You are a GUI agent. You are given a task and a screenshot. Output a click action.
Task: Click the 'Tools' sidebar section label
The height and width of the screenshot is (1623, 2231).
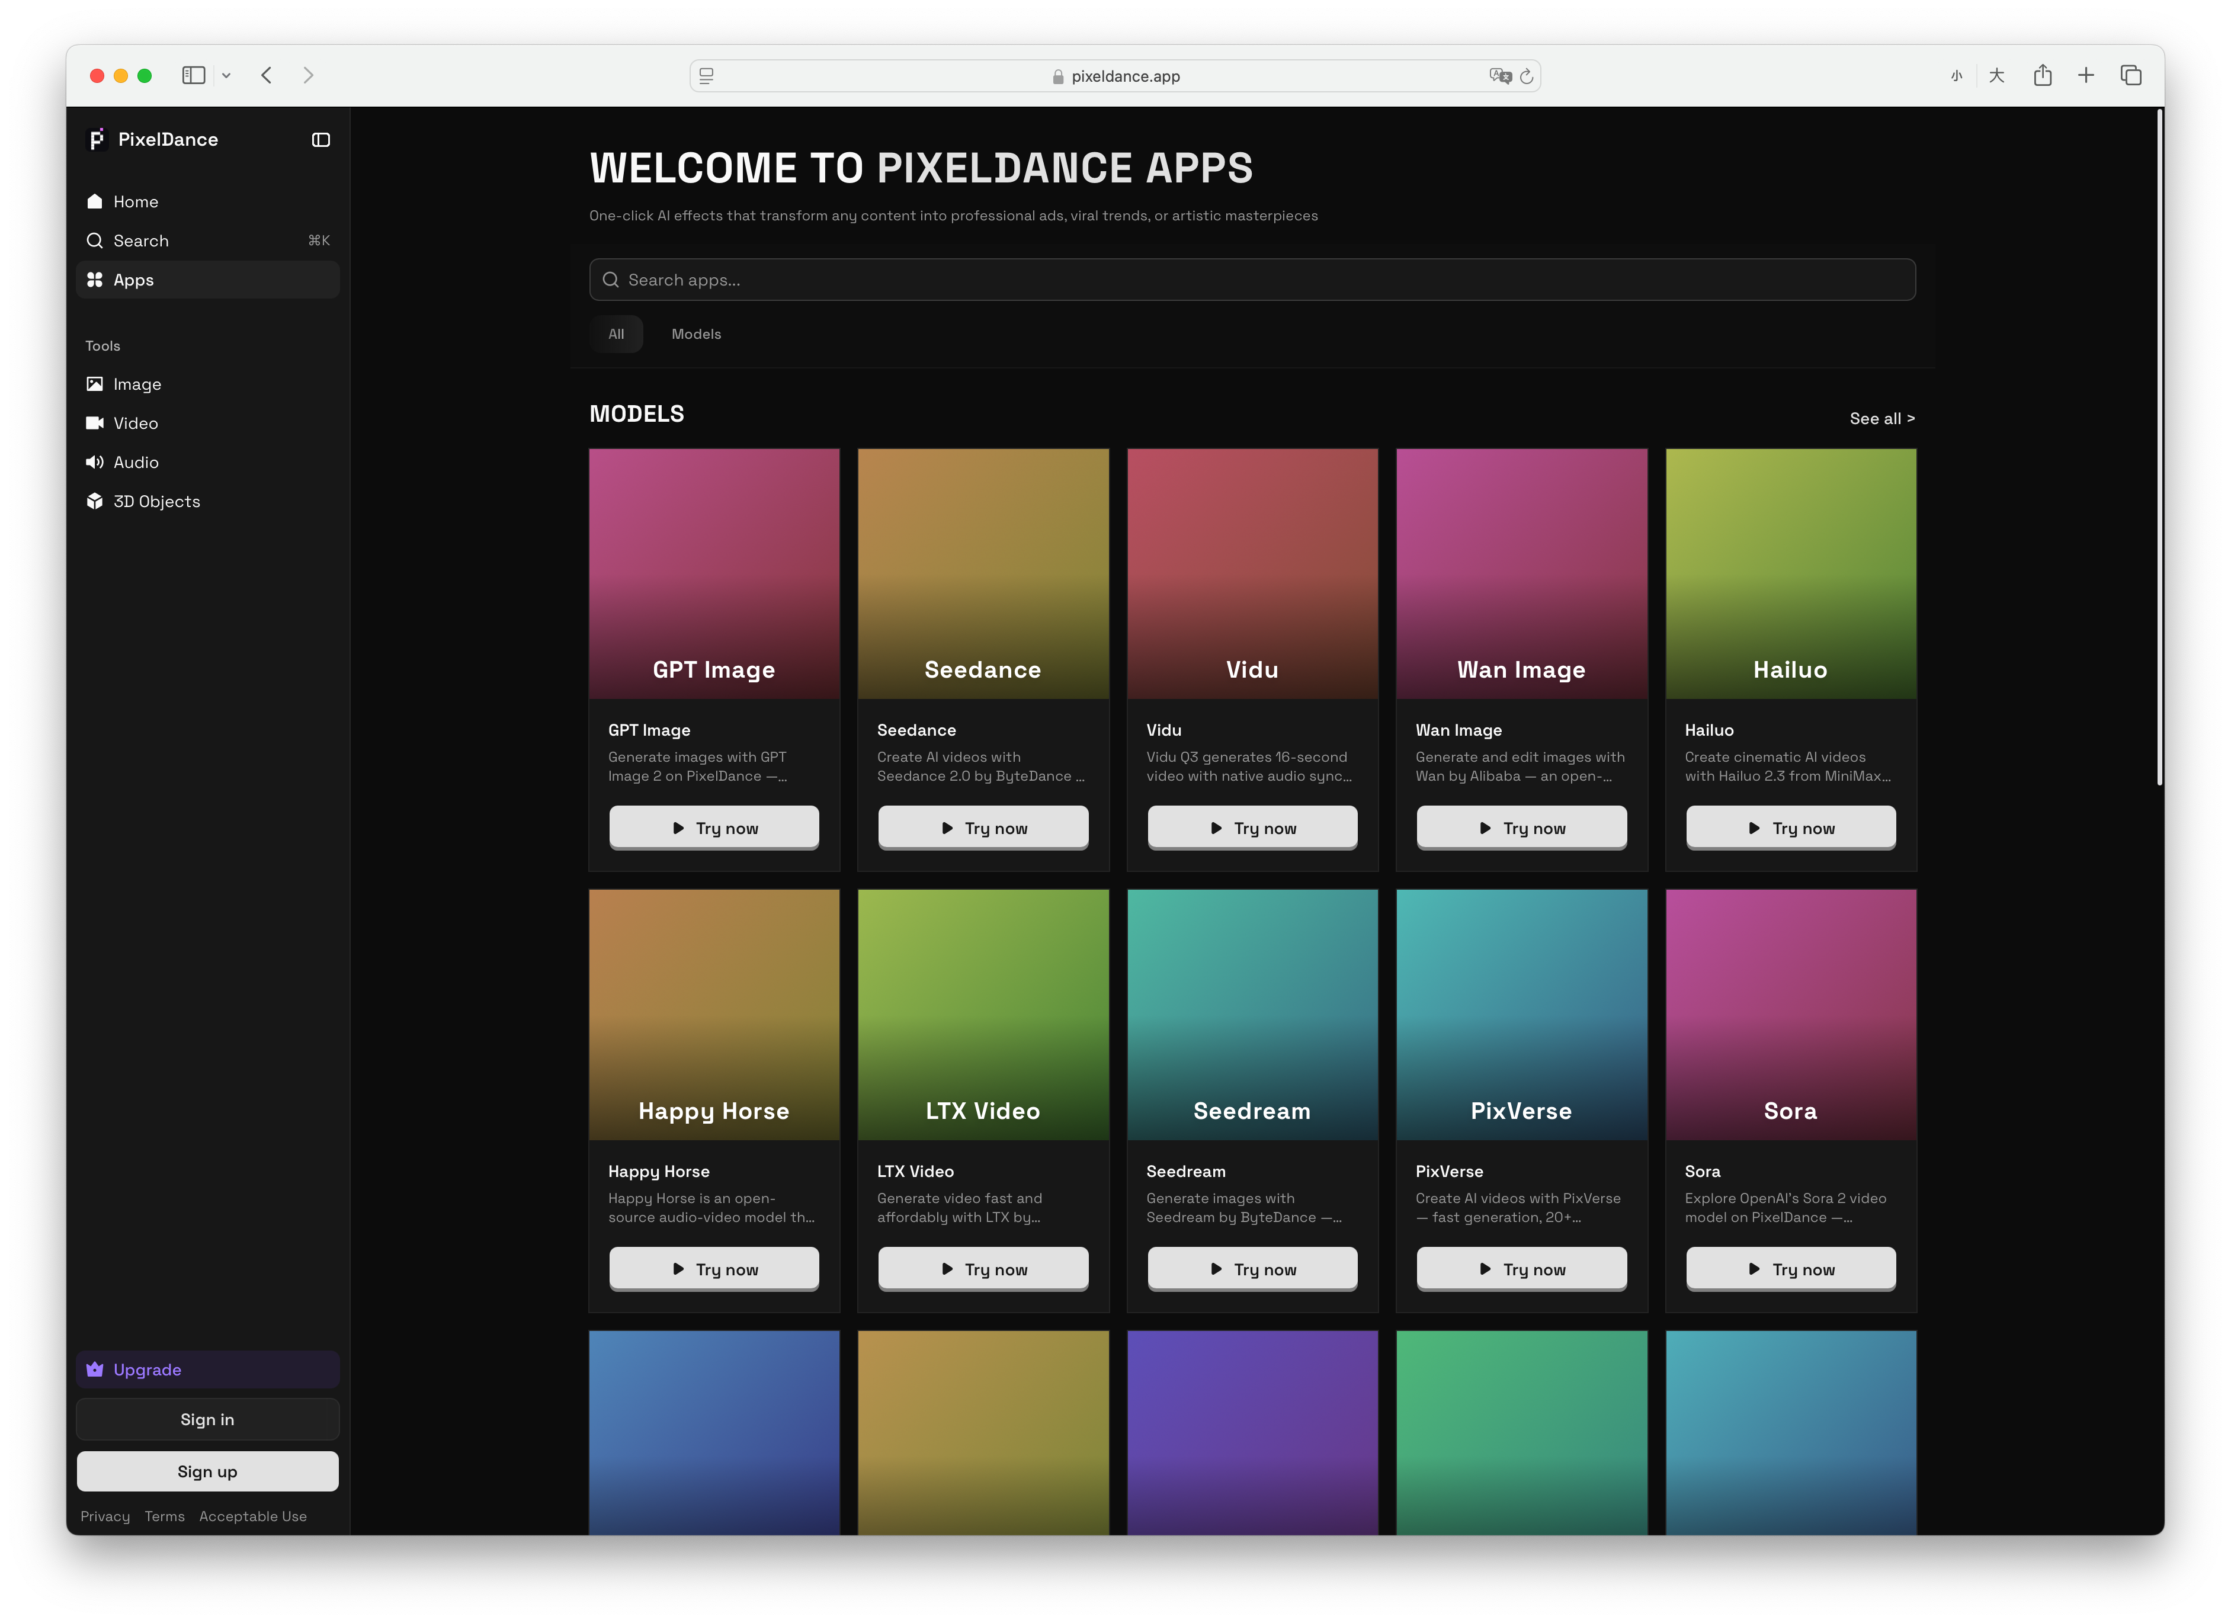tap(102, 347)
